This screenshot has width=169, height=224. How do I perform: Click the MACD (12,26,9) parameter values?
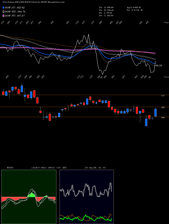[46, 168]
